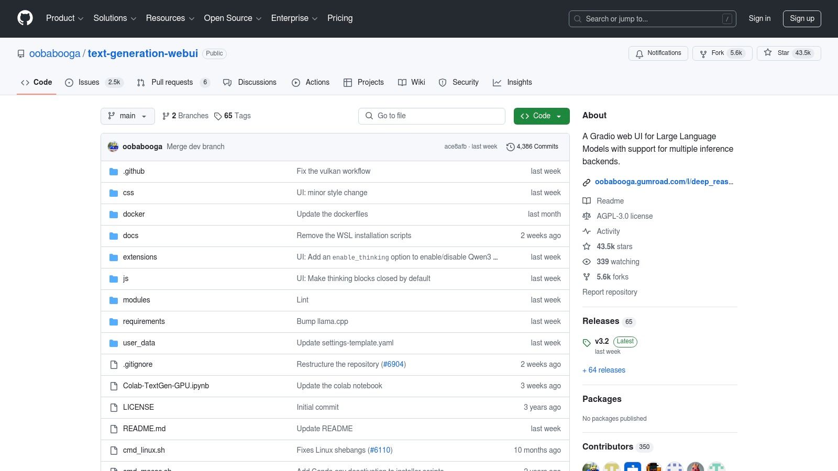Focus the Search or jump to field

click(x=653, y=19)
